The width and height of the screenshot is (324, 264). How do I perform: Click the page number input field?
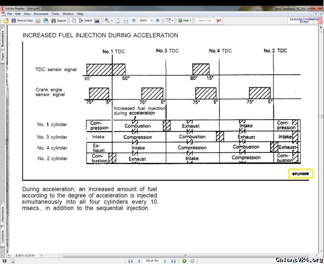pos(152,261)
